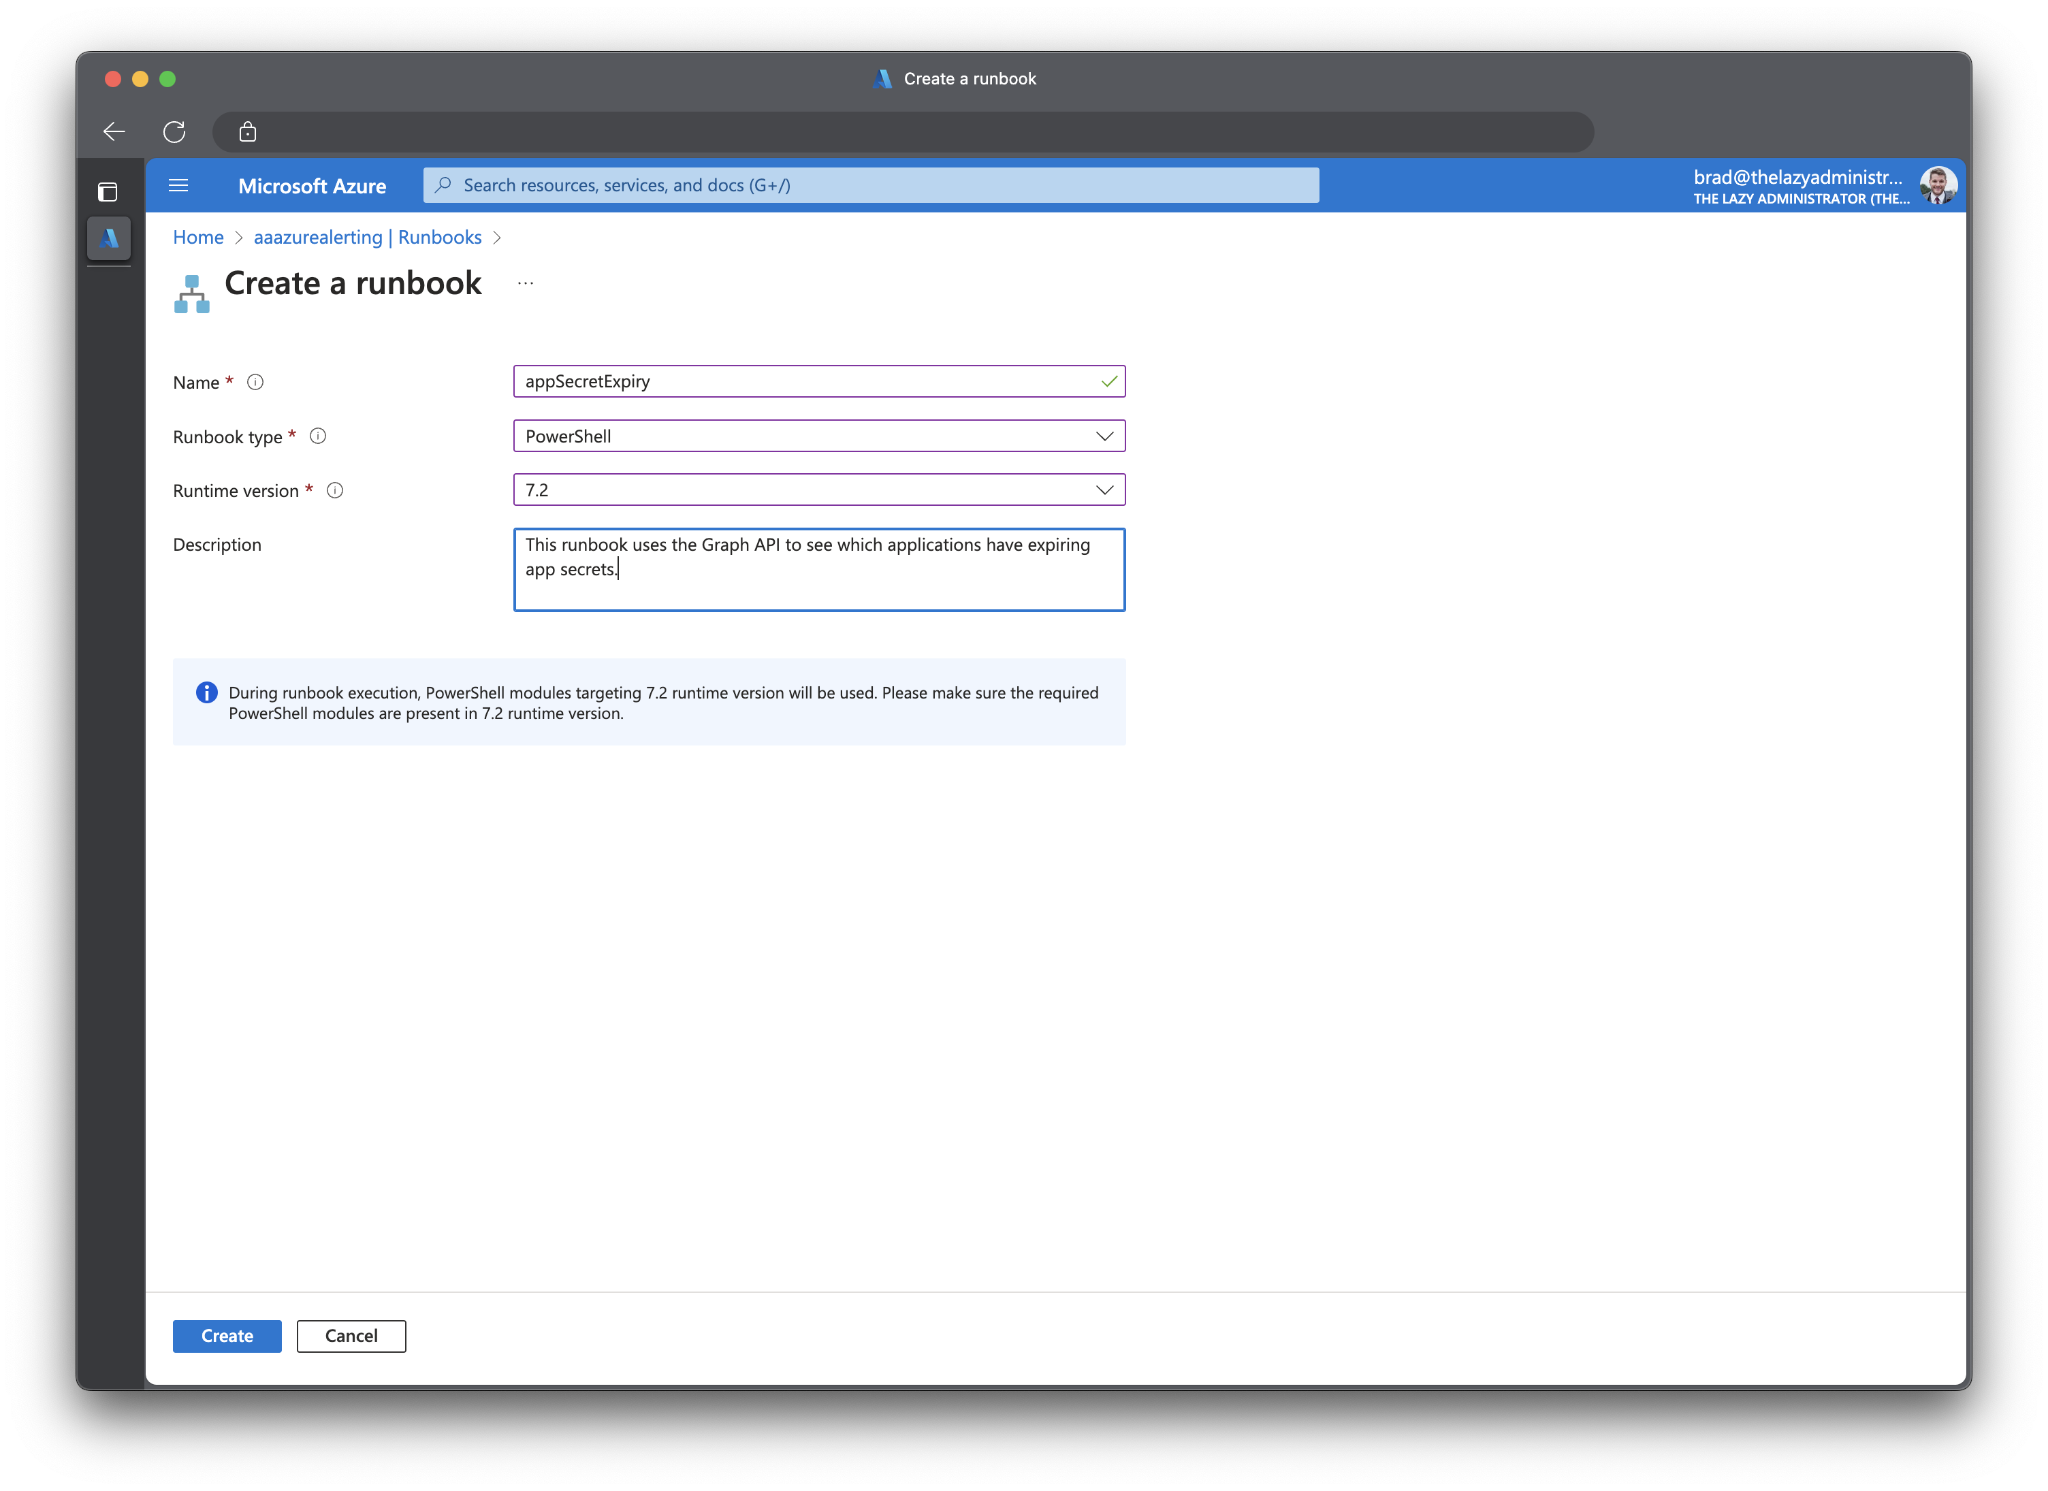The width and height of the screenshot is (2048, 1491).
Task: Click the green window zoom button
Action: click(167, 78)
